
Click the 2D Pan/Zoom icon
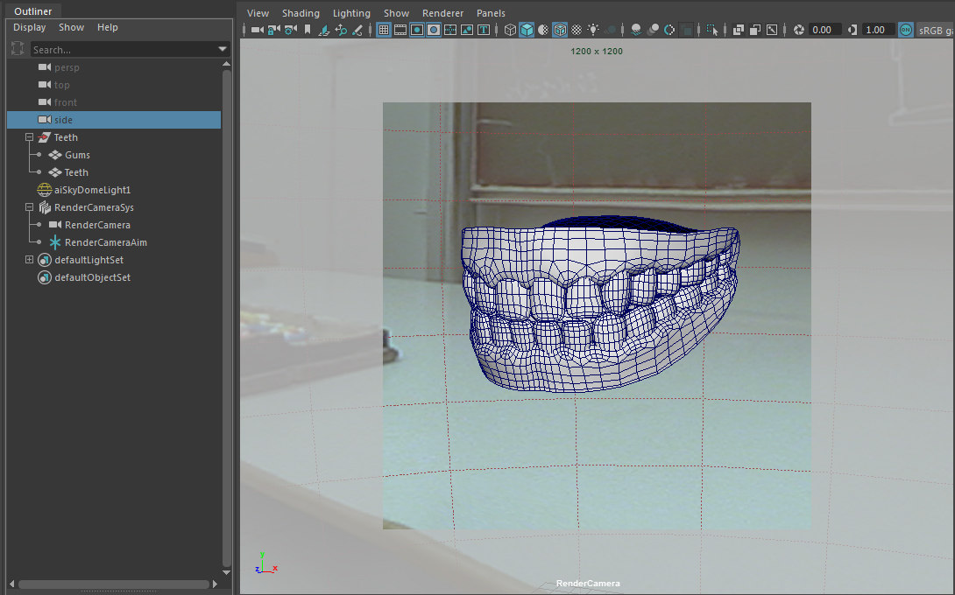pos(341,30)
